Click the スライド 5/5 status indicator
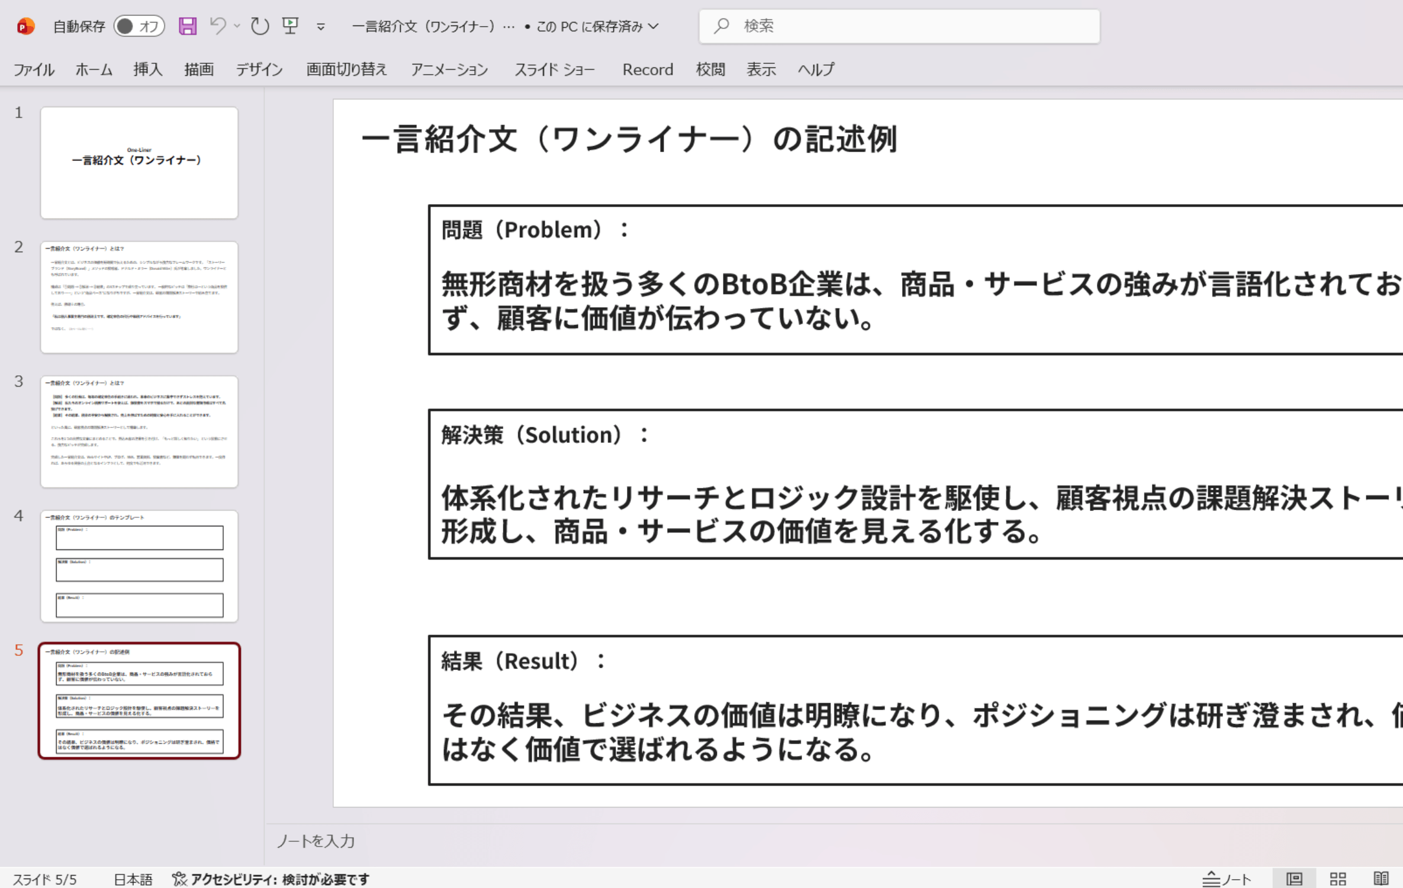This screenshot has height=888, width=1403. 45,879
